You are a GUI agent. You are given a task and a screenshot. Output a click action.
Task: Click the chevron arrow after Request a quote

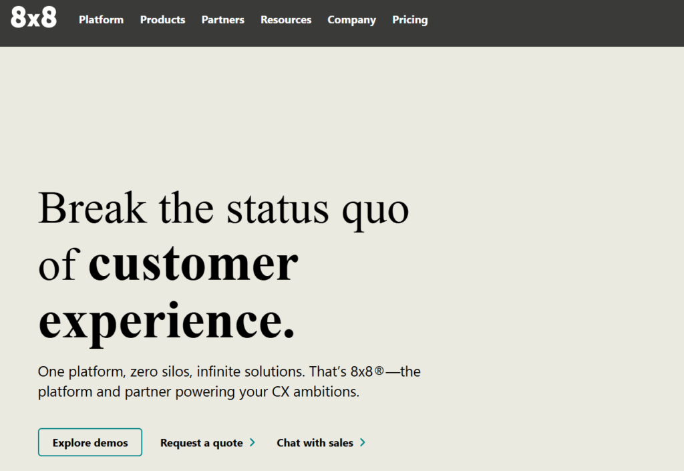(252, 442)
